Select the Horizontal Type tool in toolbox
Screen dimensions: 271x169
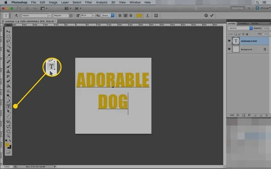[x=9, y=106]
